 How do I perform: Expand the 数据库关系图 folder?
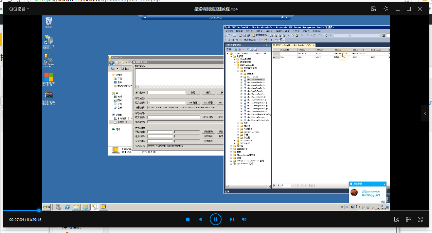point(238,68)
